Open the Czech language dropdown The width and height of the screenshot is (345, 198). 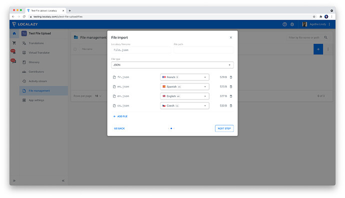pos(184,105)
